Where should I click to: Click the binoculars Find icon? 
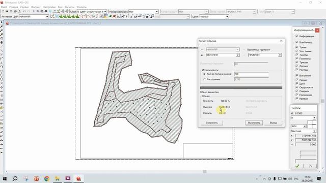[x=46, y=11]
